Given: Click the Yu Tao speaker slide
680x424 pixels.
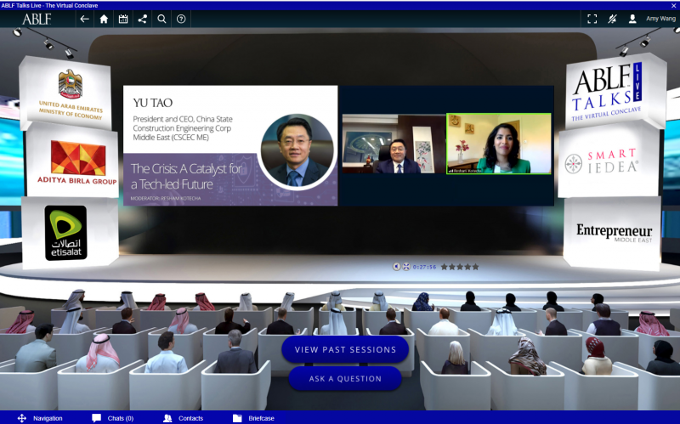Looking at the screenshot, I should pos(230,145).
